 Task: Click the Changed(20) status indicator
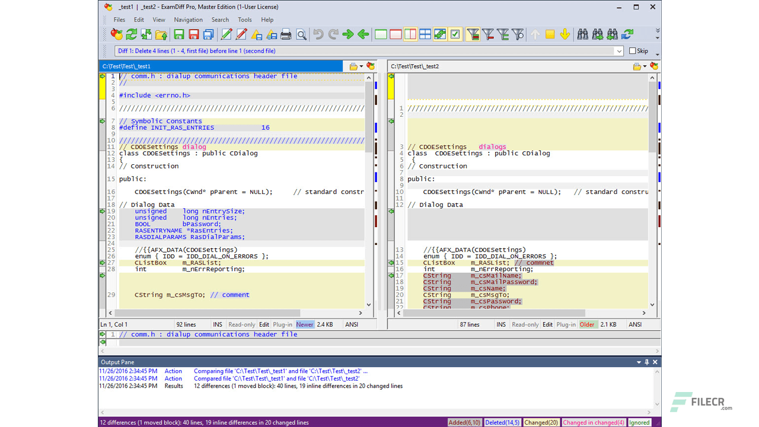[541, 422]
